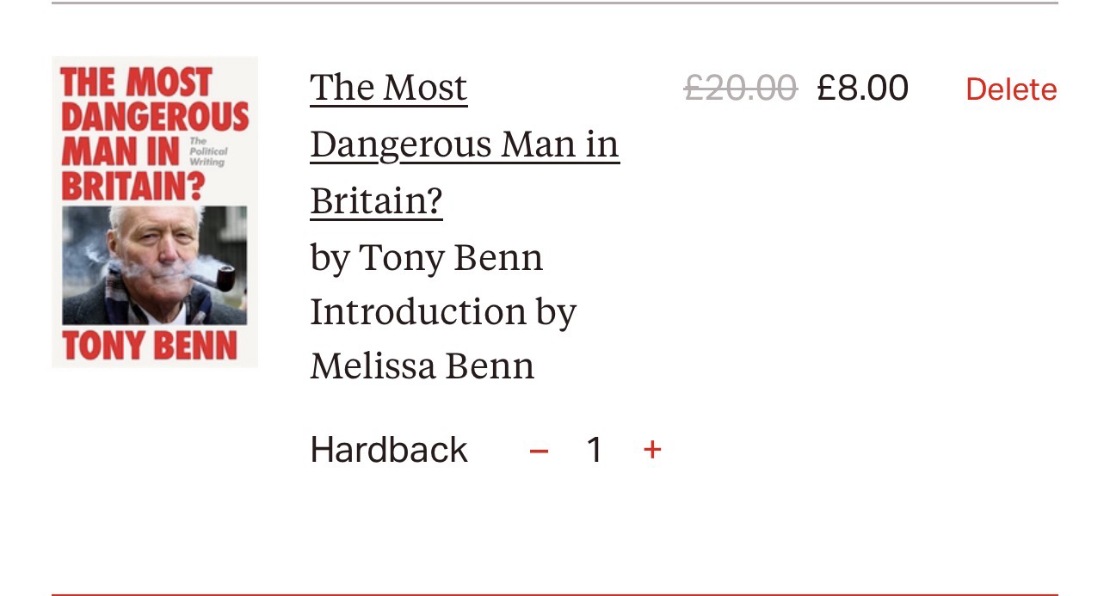The width and height of the screenshot is (1110, 596).
Task: Click "The Political Writing" subtitle on cover
Action: coord(207,151)
